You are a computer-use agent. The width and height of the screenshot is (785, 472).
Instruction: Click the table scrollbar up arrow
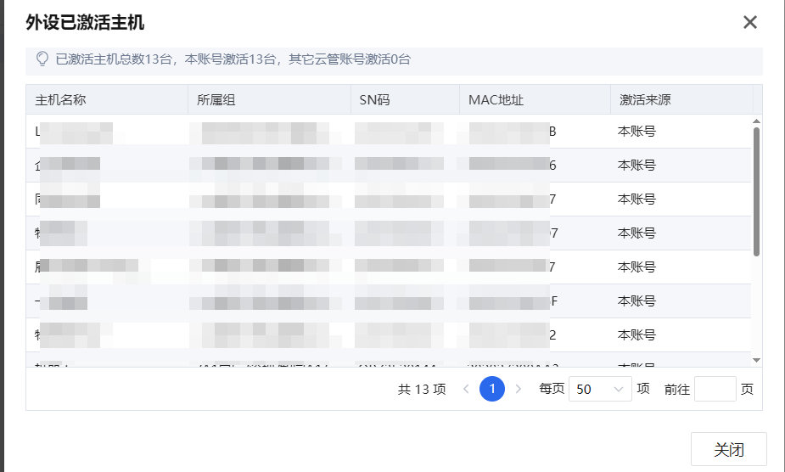[x=756, y=121]
